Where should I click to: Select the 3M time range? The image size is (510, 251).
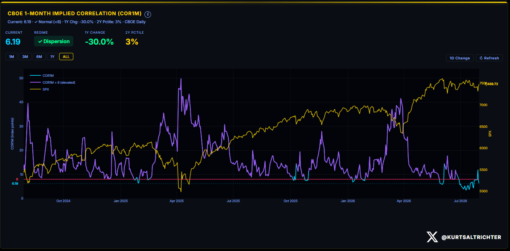(x=25, y=57)
